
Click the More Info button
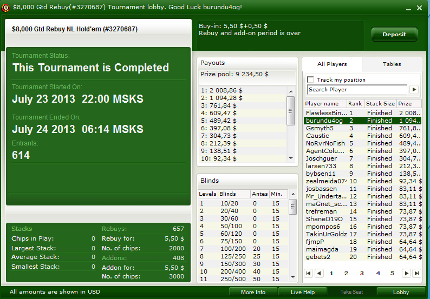click(x=253, y=292)
